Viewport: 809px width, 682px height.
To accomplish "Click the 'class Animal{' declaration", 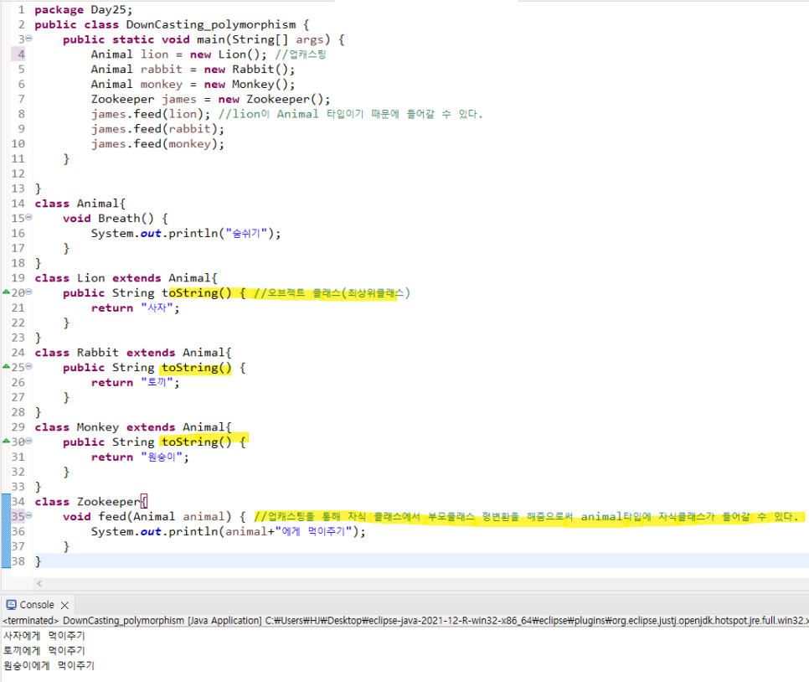I will pyautogui.click(x=80, y=204).
